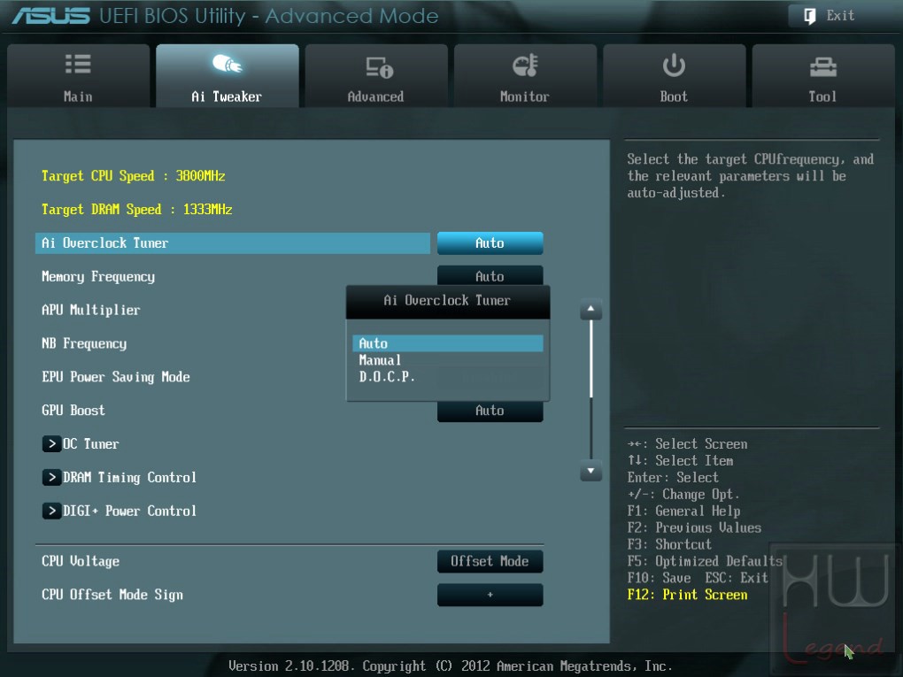Click the ASUS logo in the header
This screenshot has height=677, width=903.
50,16
